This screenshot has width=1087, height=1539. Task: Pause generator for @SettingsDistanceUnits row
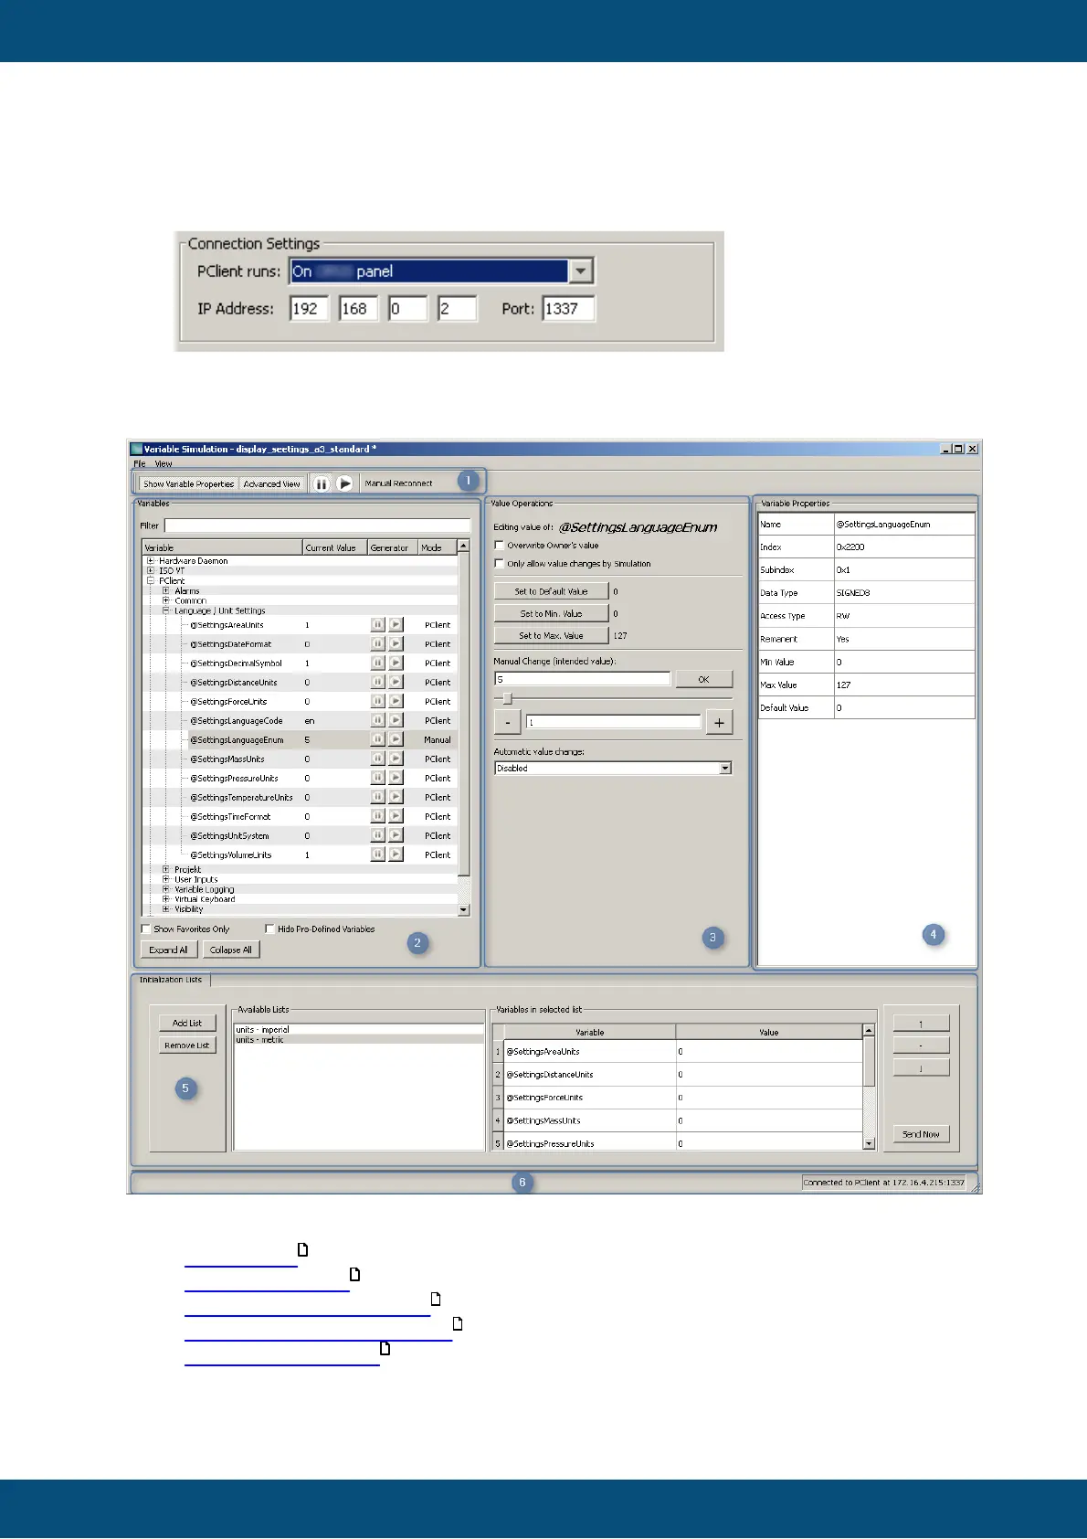pyautogui.click(x=377, y=683)
